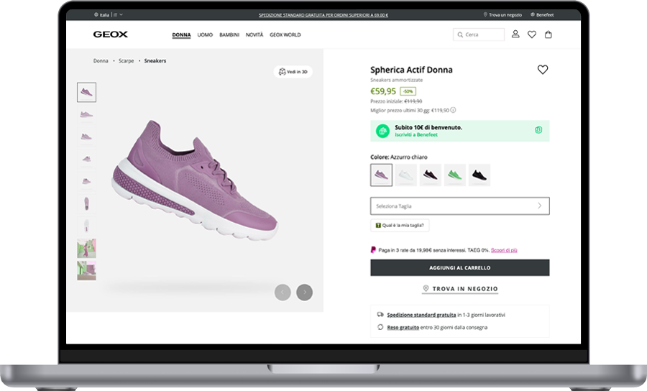647x391 pixels.
Task: Select the black shoe color swatch
Action: pyautogui.click(x=479, y=175)
